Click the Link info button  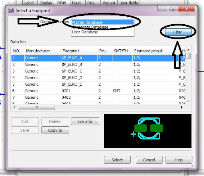[85, 121]
